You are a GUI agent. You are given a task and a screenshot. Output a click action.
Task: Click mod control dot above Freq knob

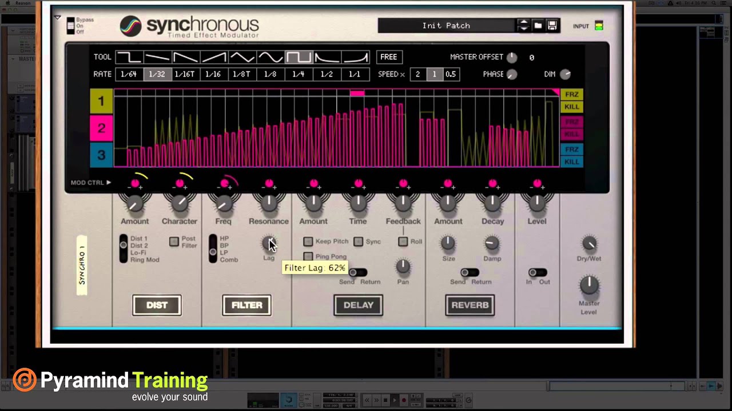click(x=224, y=183)
